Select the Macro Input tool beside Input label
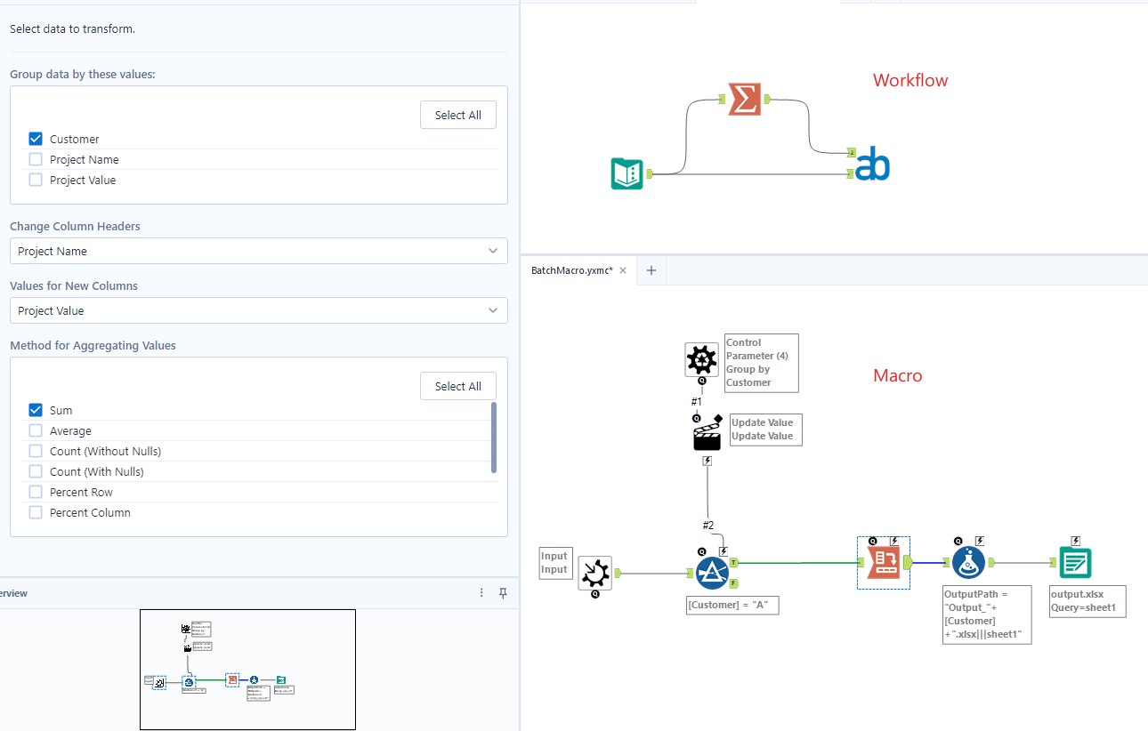1148x731 pixels. (x=594, y=574)
